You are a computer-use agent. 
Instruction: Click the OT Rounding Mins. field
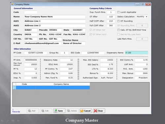[x=142, y=25]
